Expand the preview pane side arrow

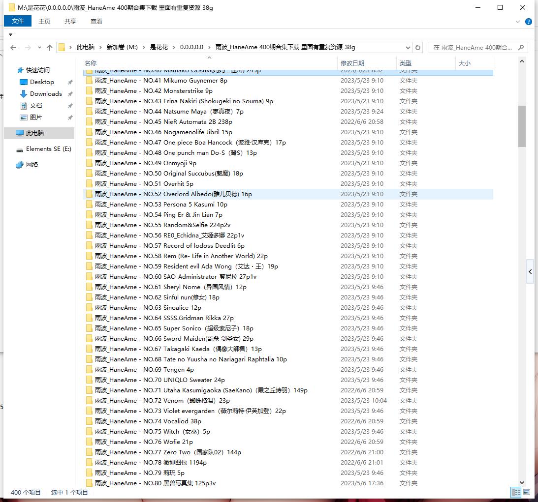coord(530,271)
